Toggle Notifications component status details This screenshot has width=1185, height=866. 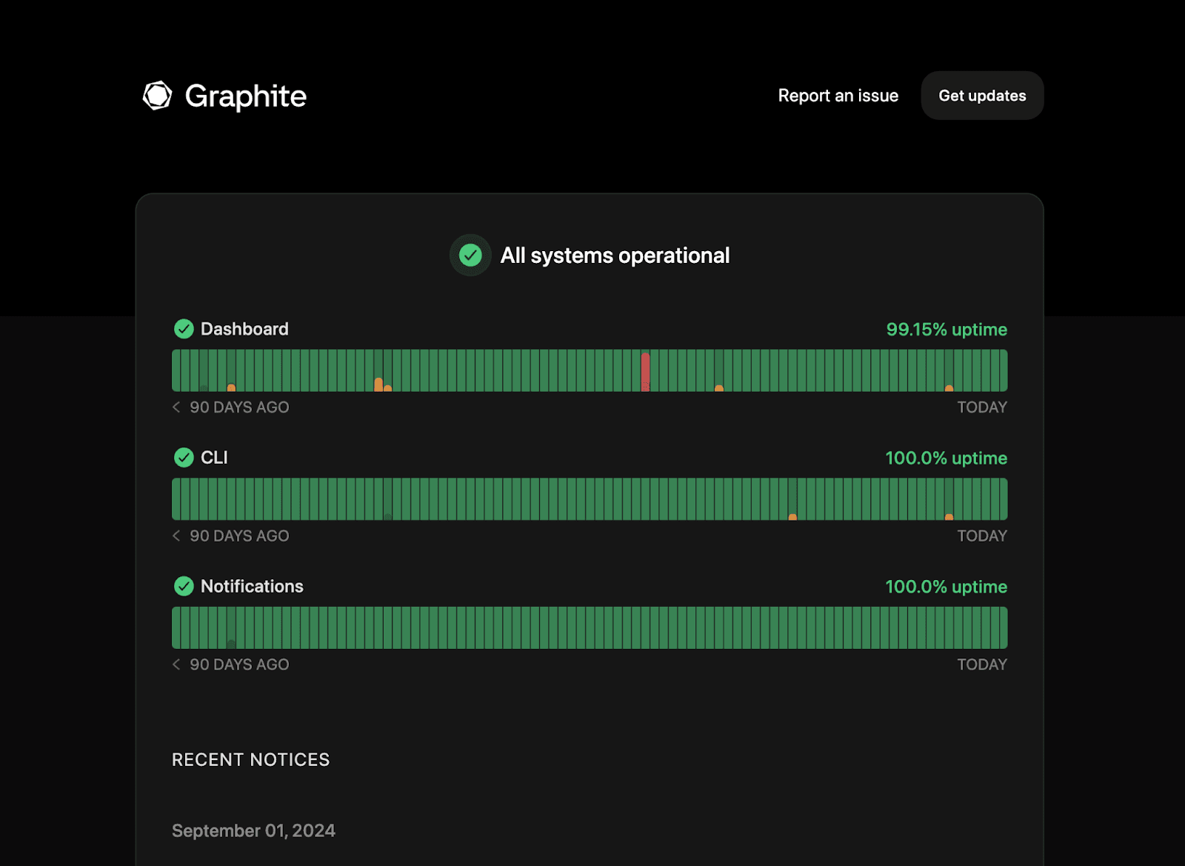(x=252, y=586)
